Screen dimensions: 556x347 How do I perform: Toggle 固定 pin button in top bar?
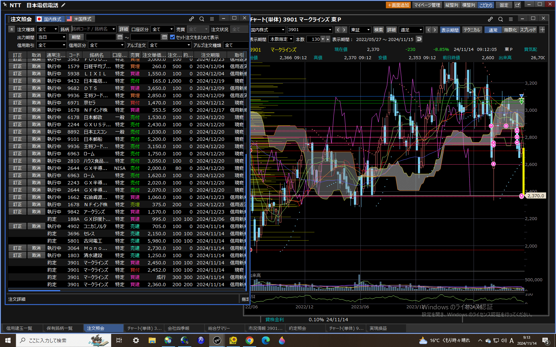coord(504,5)
